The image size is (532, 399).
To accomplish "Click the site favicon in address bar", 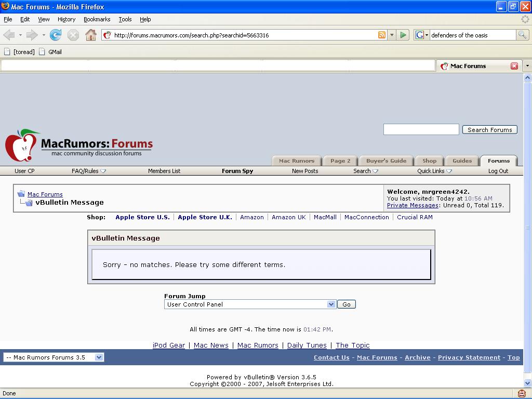I will [107, 35].
